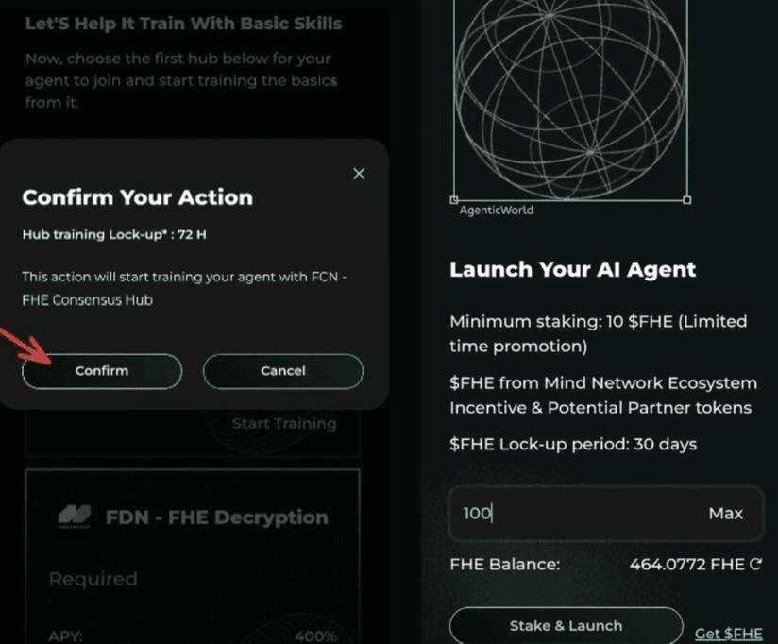This screenshot has height=644, width=778.
Task: Open the Get $FHE link
Action: click(x=728, y=634)
